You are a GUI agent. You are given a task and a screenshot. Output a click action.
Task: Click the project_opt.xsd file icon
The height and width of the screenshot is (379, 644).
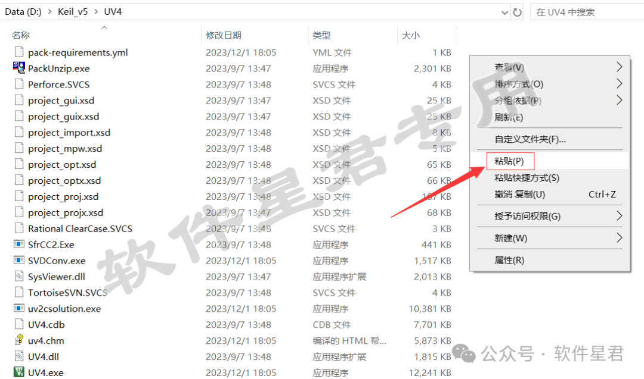tap(19, 164)
